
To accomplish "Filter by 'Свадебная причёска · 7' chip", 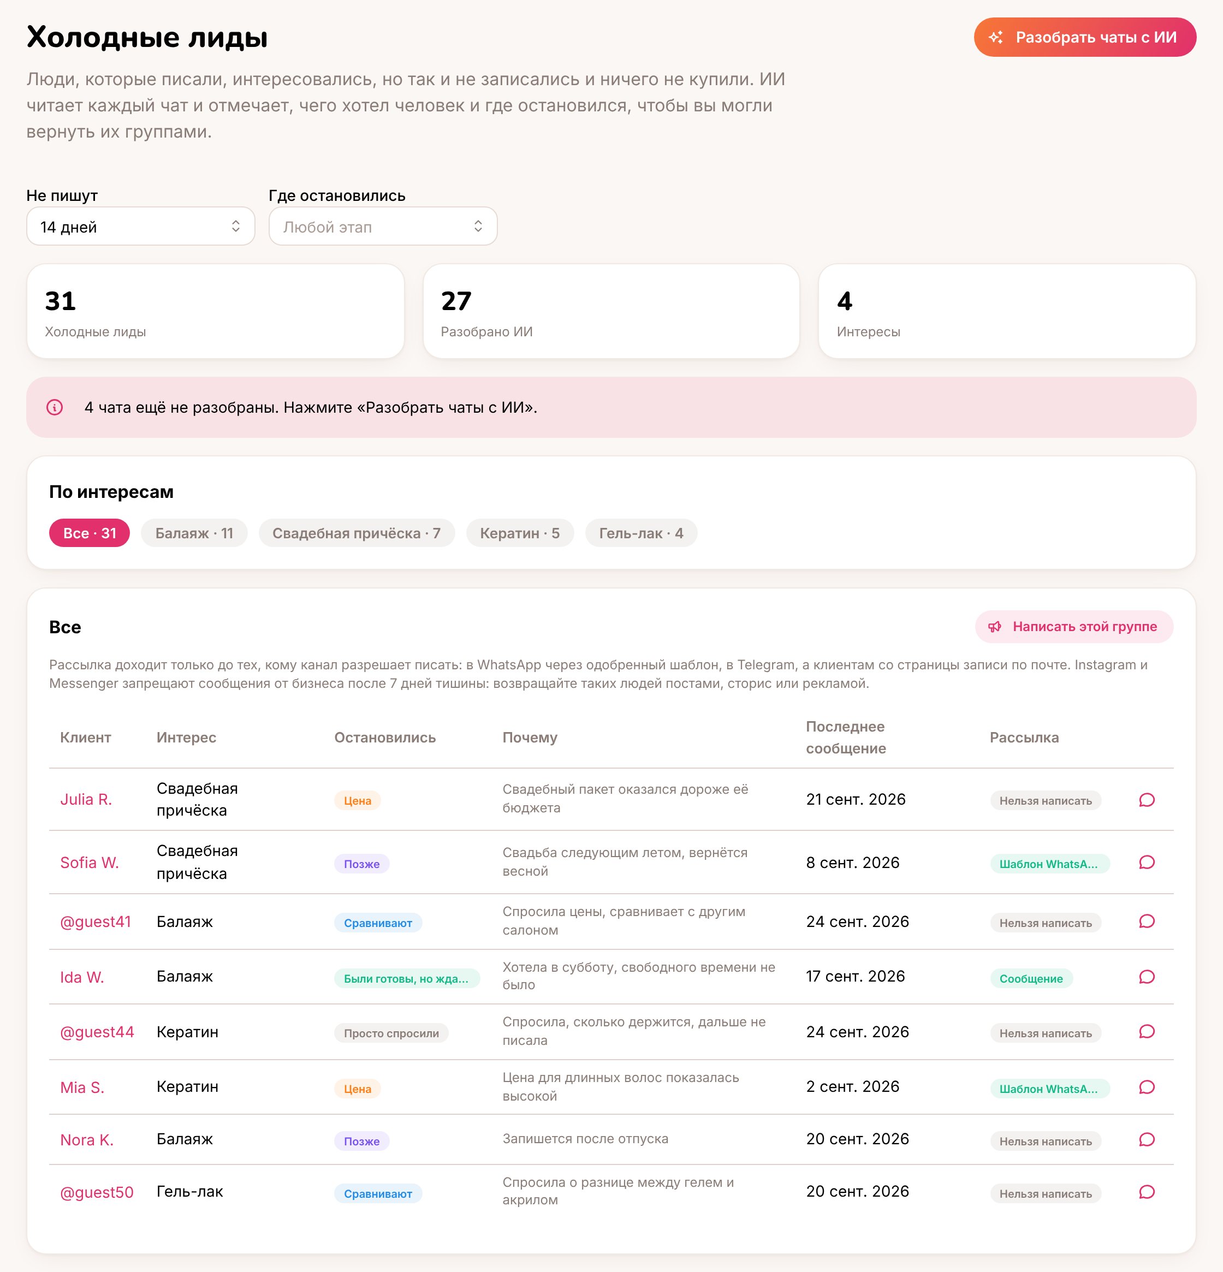I will (357, 533).
